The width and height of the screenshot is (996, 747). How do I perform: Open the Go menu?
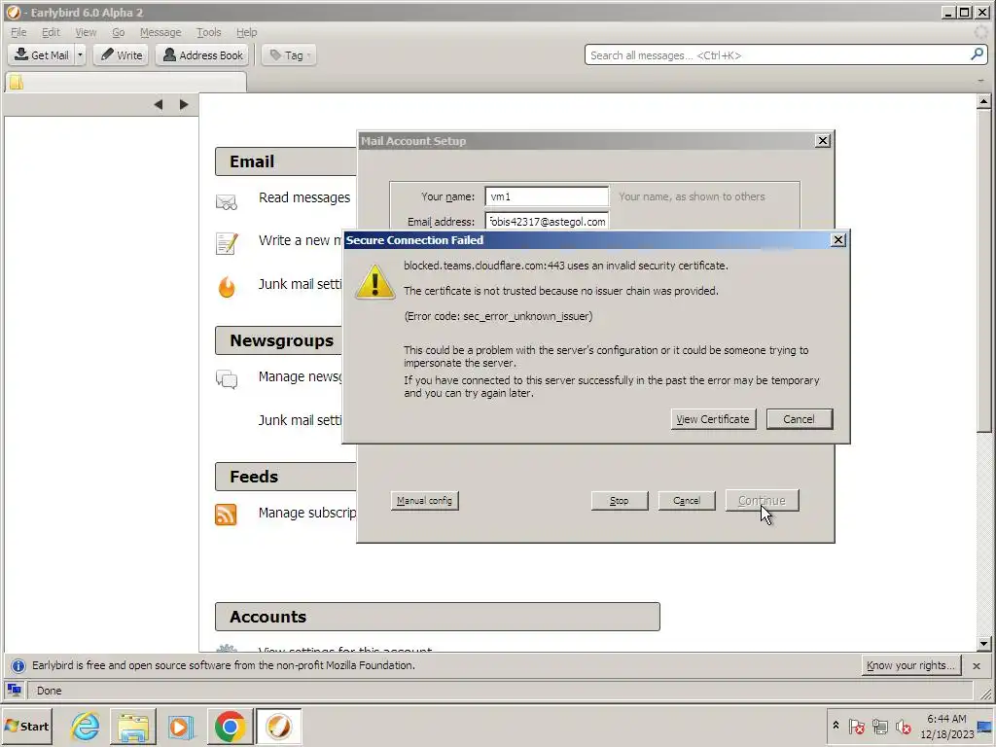coord(118,32)
